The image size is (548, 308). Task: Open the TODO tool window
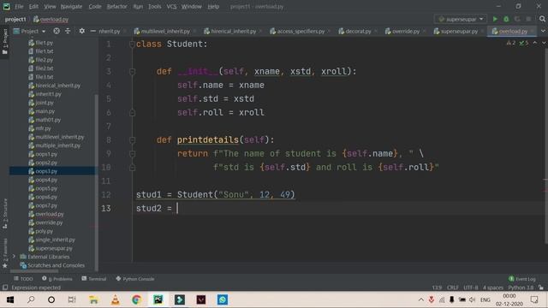(x=23, y=279)
